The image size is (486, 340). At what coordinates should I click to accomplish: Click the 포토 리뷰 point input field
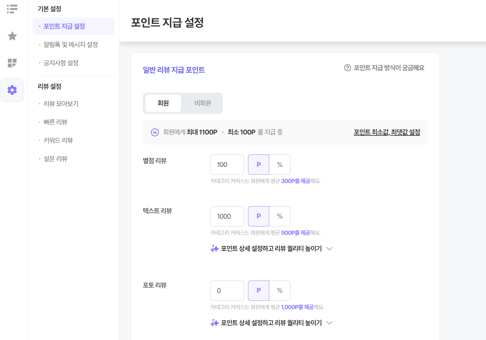(x=227, y=291)
